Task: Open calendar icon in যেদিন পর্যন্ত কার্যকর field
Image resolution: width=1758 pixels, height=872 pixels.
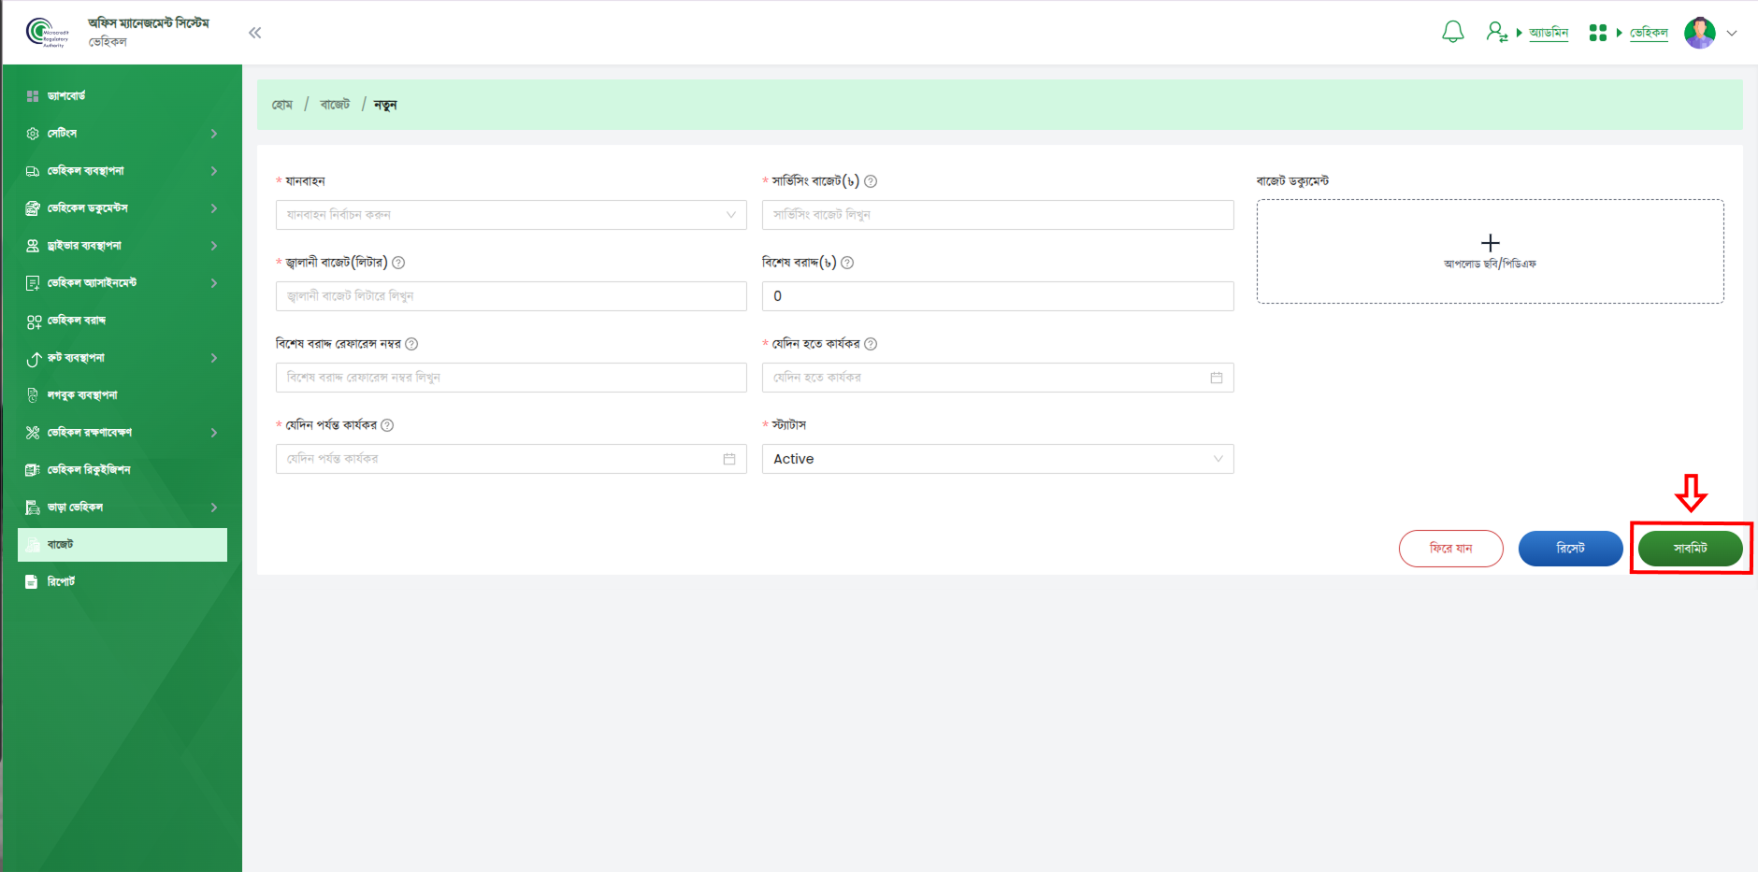Action: [x=728, y=459]
